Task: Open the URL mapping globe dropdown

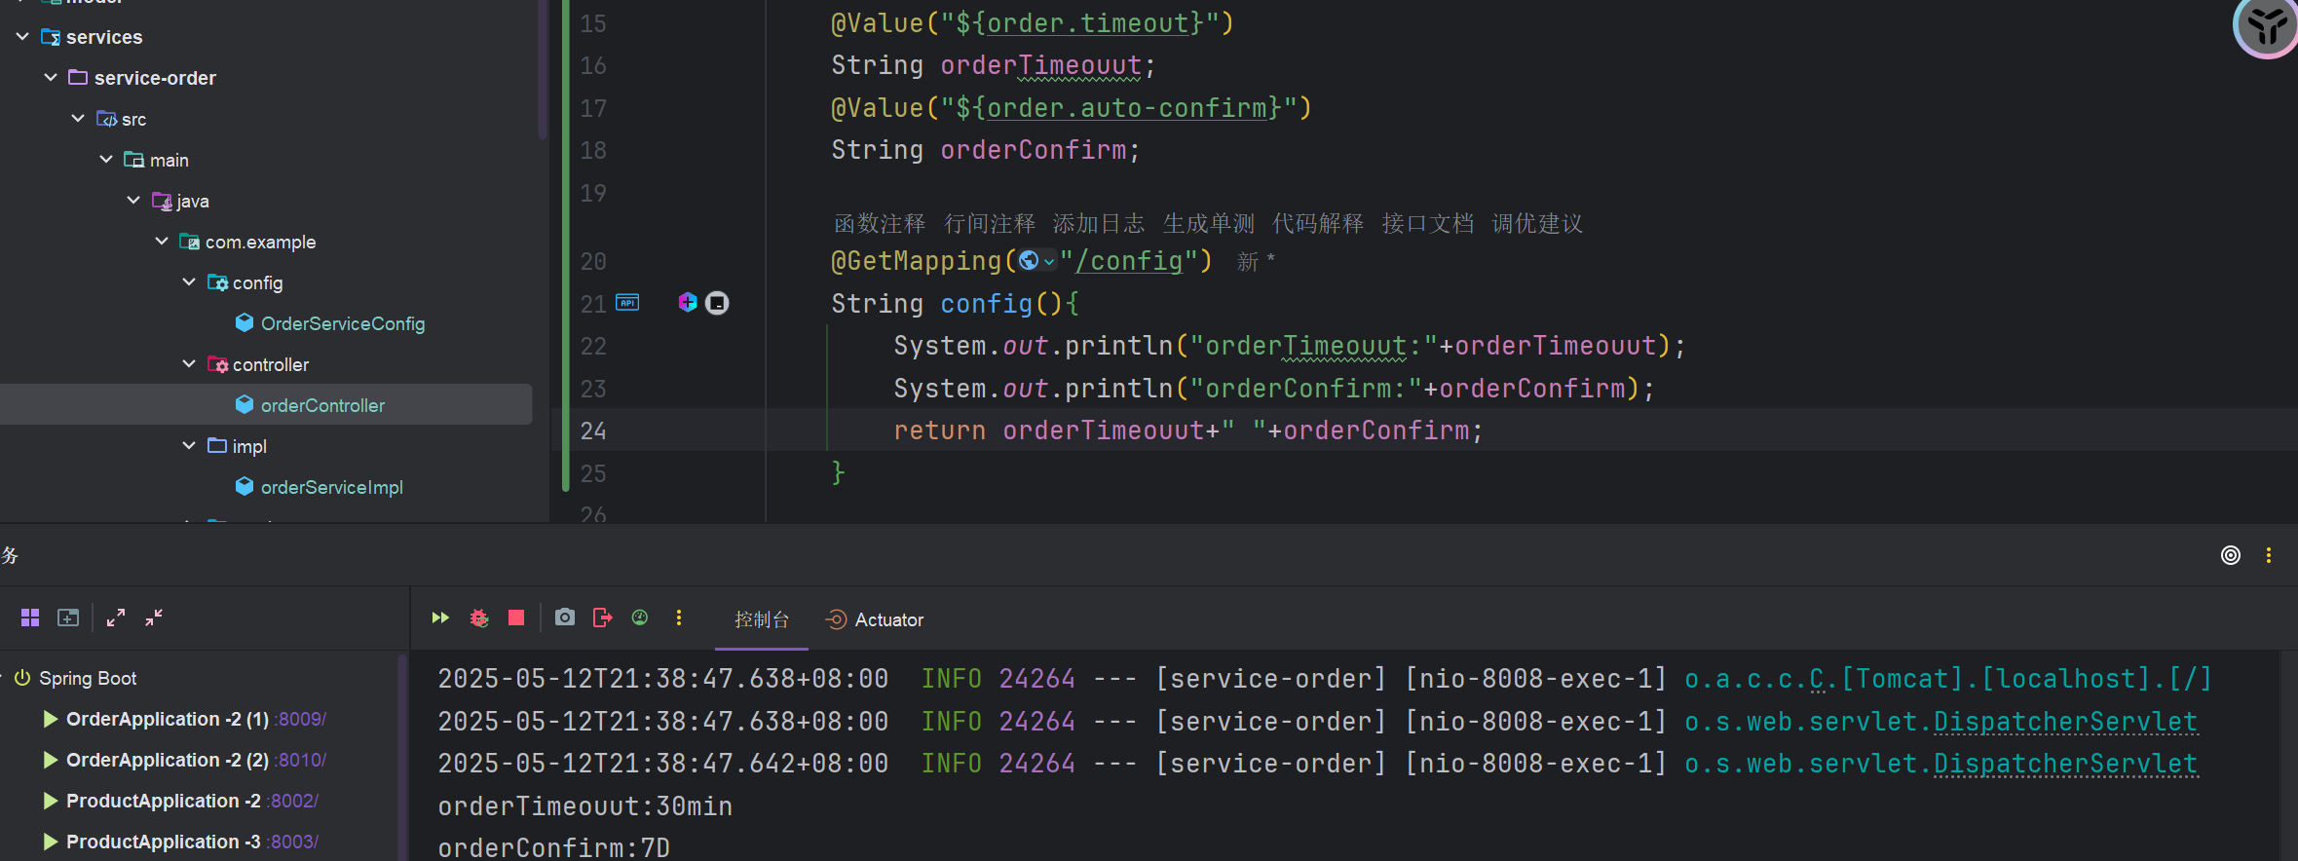Action: coord(1036,261)
